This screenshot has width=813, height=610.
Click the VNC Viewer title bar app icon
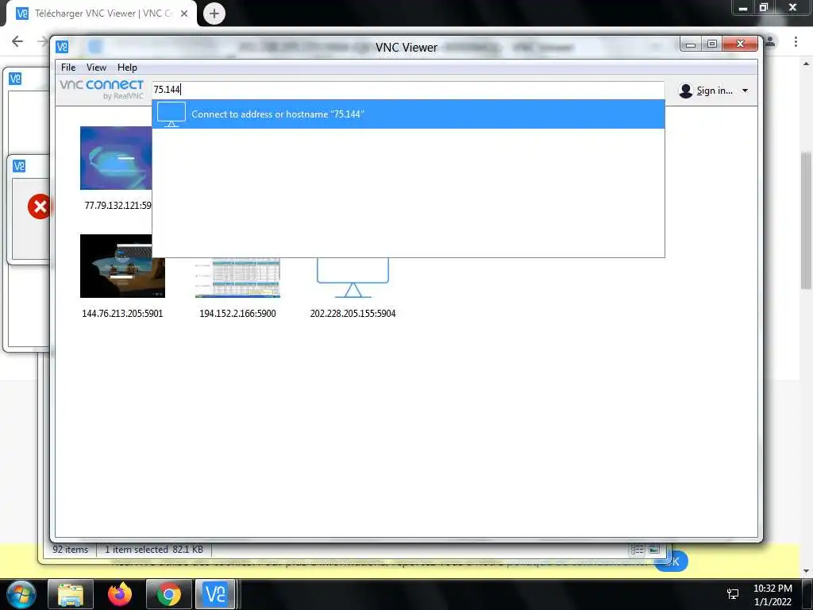coord(62,47)
